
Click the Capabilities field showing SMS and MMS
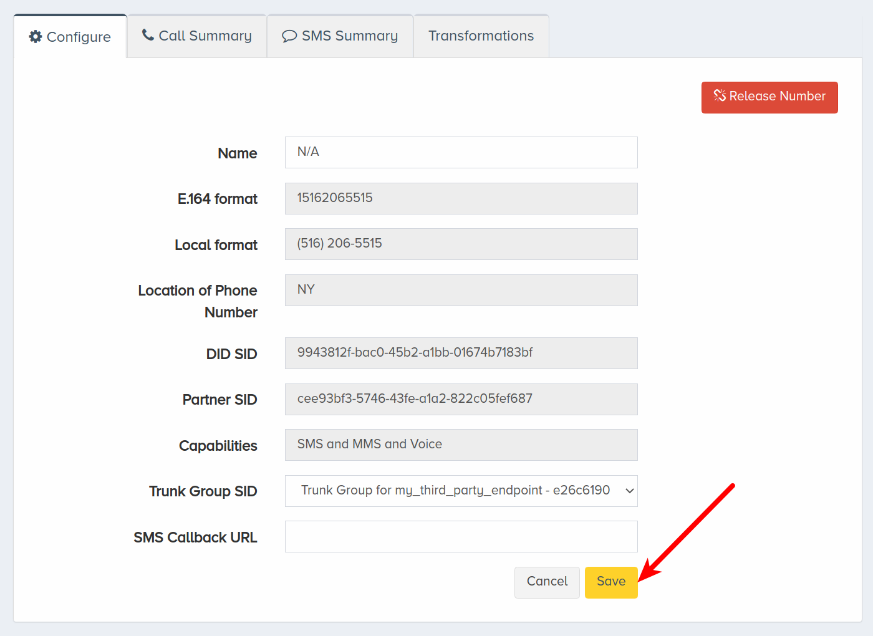pyautogui.click(x=461, y=445)
